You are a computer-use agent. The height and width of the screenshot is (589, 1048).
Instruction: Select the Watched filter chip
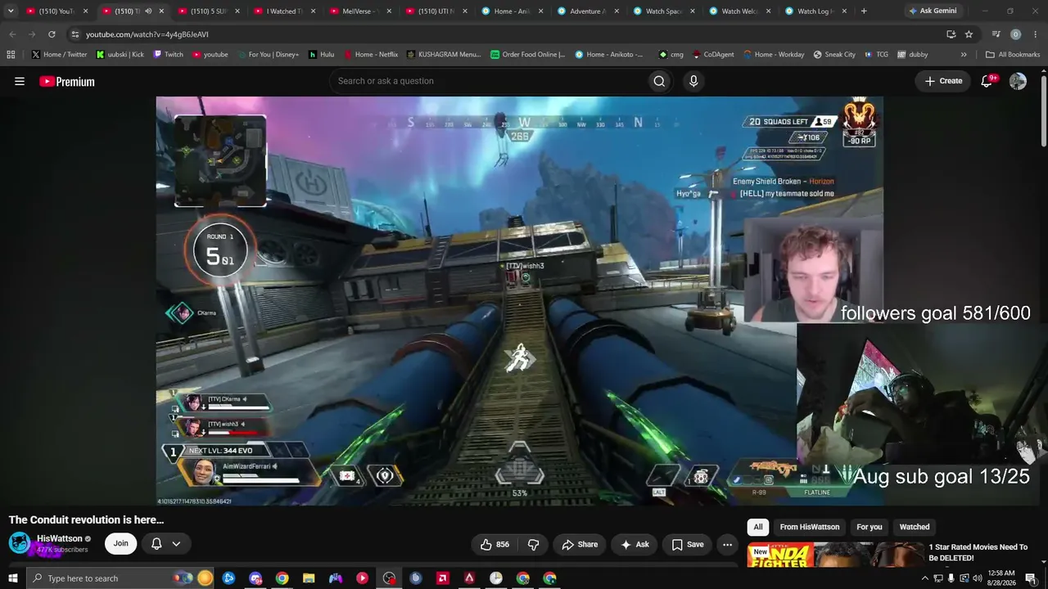915,527
